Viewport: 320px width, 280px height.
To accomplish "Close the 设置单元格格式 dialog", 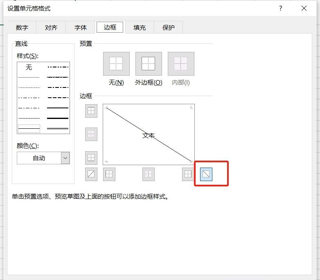I will pos(304,8).
